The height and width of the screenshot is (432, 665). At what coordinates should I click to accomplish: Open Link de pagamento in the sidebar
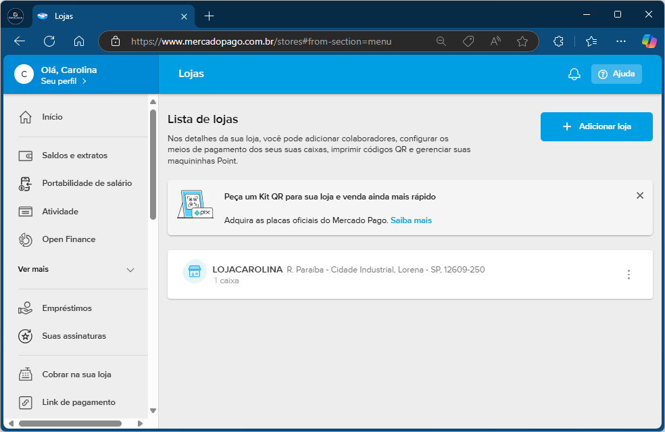pyautogui.click(x=78, y=402)
